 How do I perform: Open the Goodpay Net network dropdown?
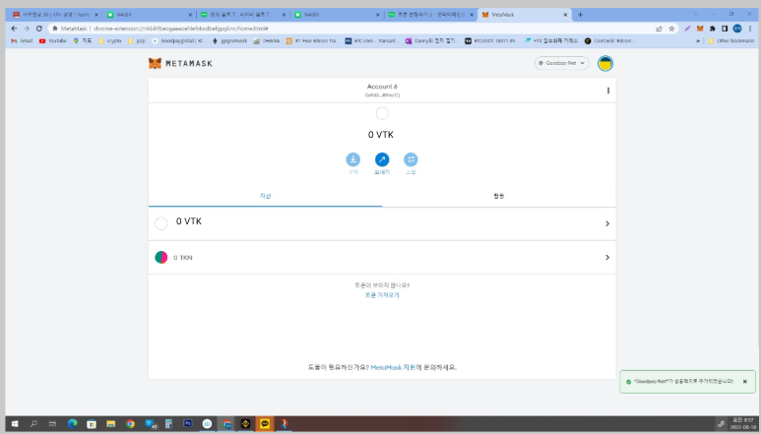point(562,63)
